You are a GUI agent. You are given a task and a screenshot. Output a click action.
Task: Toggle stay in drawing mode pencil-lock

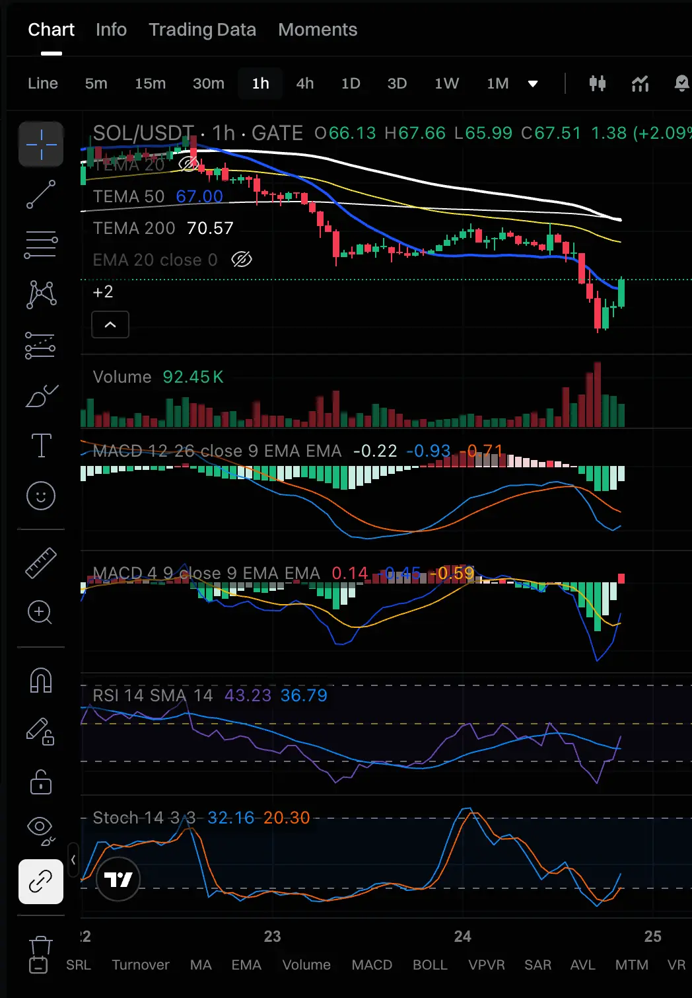click(41, 731)
